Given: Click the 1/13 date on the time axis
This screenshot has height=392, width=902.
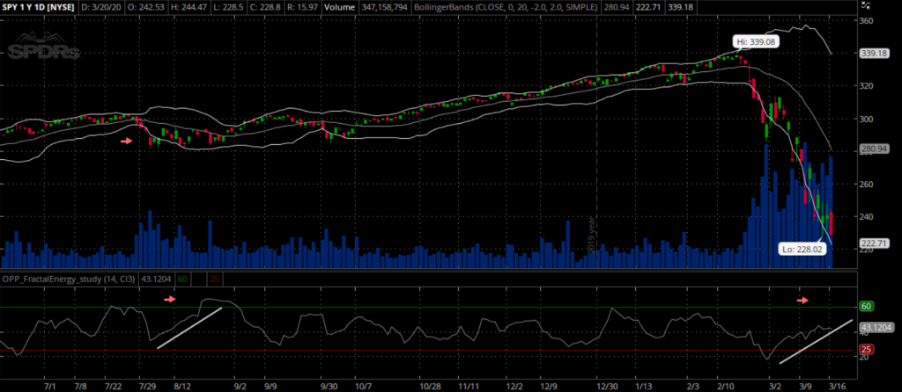Looking at the screenshot, I should click(644, 386).
